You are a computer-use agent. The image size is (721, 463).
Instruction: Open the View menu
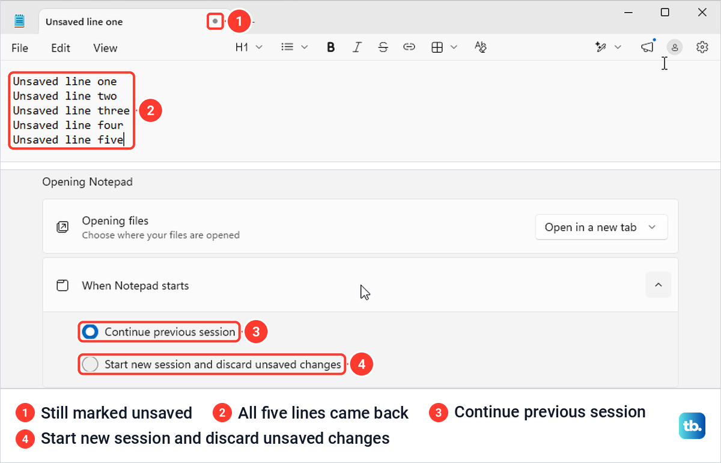(x=105, y=48)
